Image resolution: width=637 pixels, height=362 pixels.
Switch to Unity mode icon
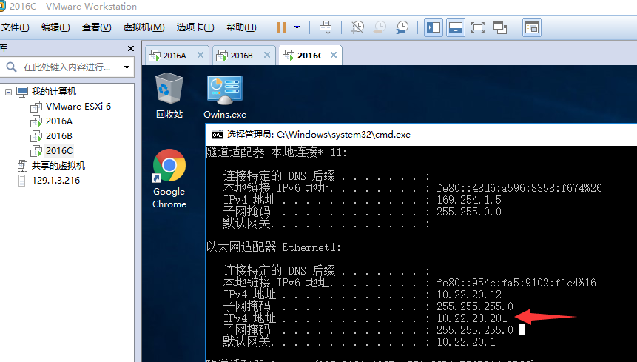tap(500, 27)
